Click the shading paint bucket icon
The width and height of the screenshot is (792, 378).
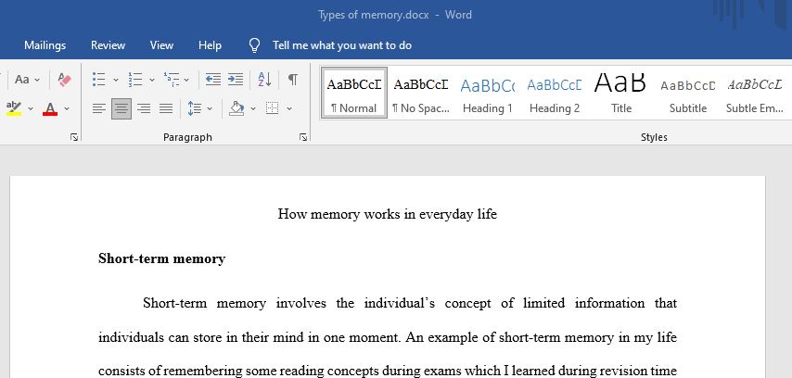236,108
